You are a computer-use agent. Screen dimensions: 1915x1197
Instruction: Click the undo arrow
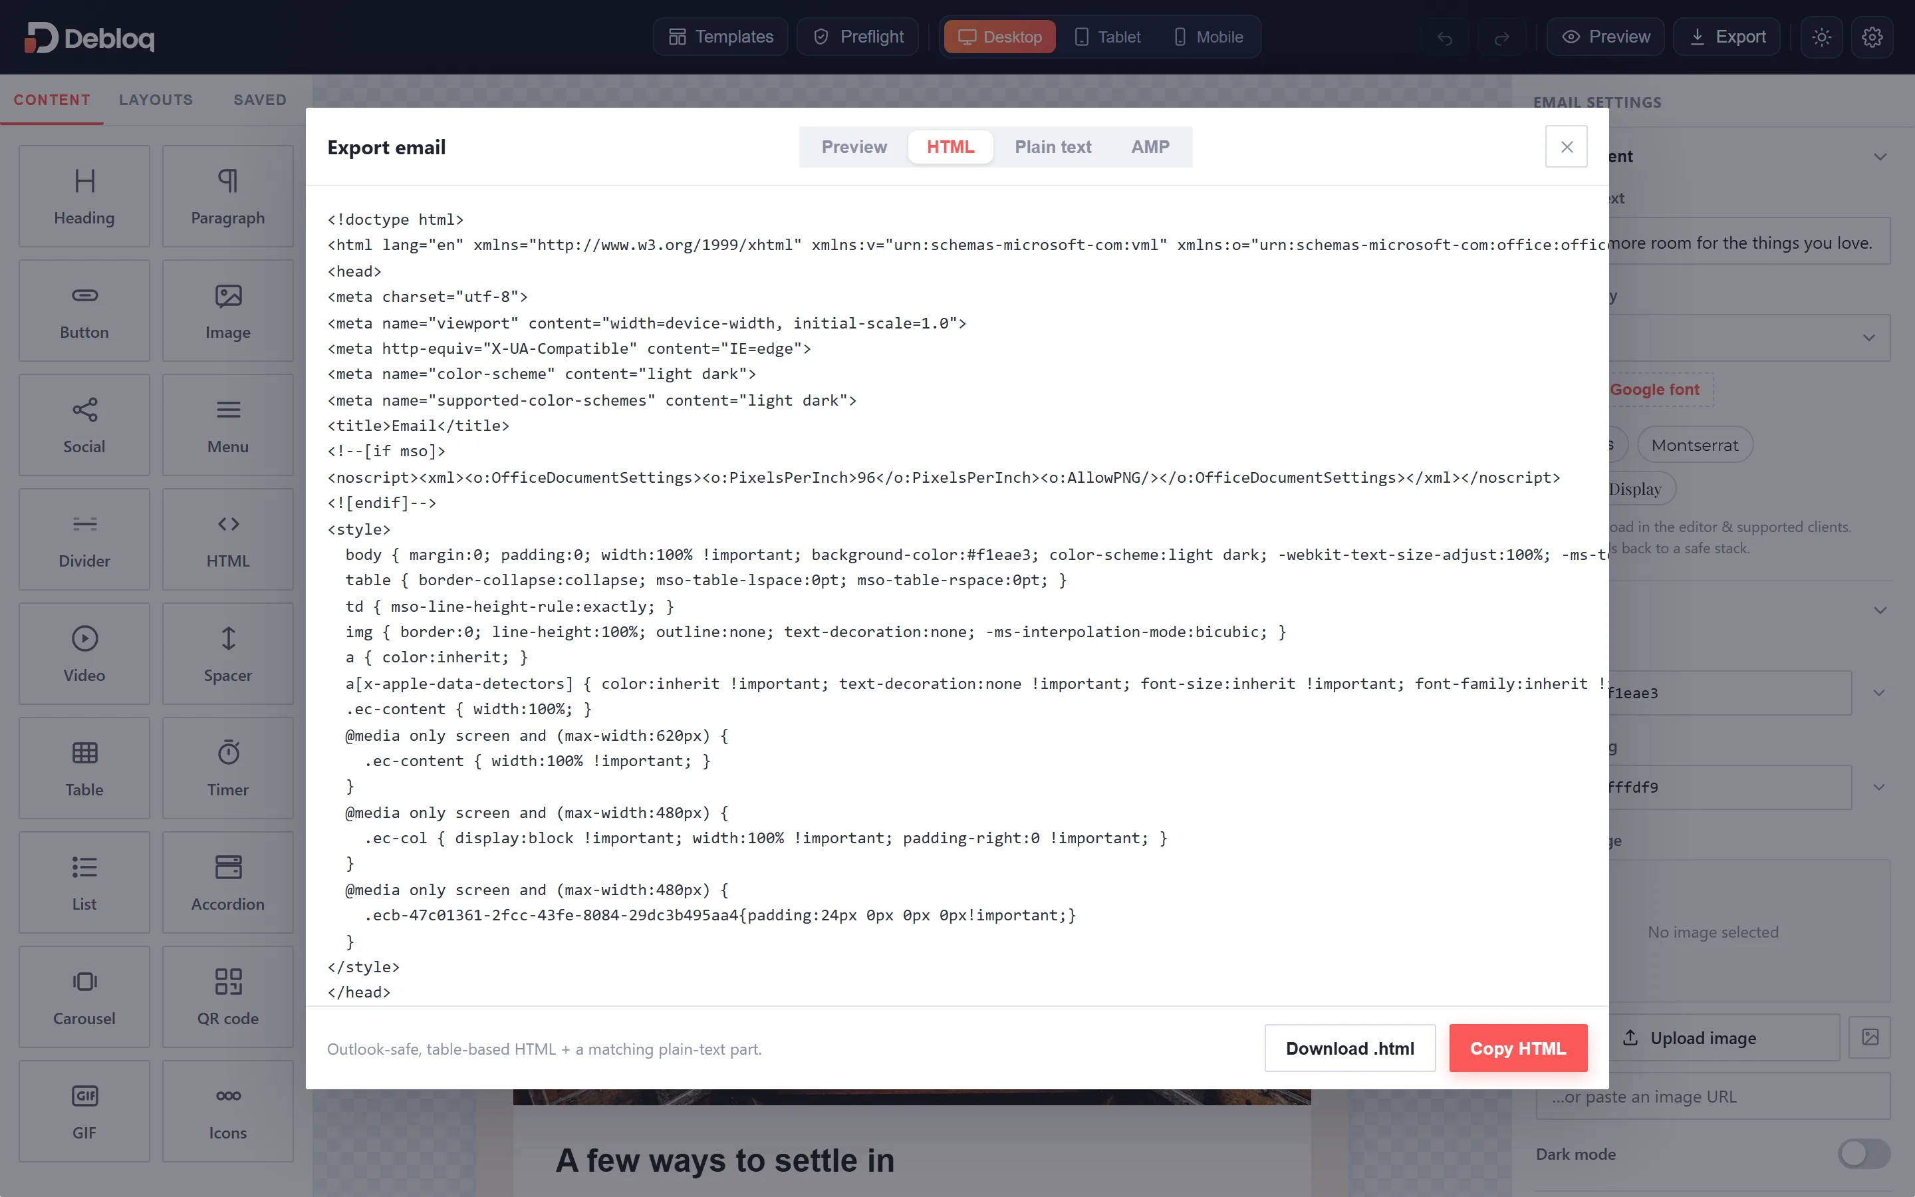[x=1445, y=37]
